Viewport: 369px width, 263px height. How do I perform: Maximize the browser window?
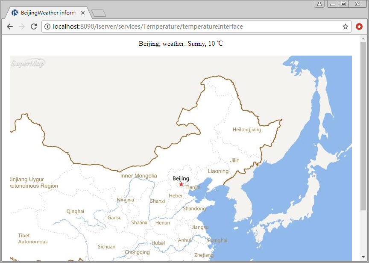click(343, 4)
